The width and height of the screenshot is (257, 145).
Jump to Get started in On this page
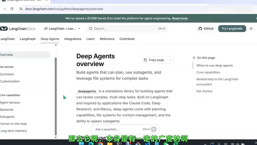tap(204, 91)
